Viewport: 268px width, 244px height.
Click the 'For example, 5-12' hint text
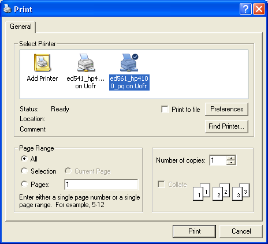point(80,205)
